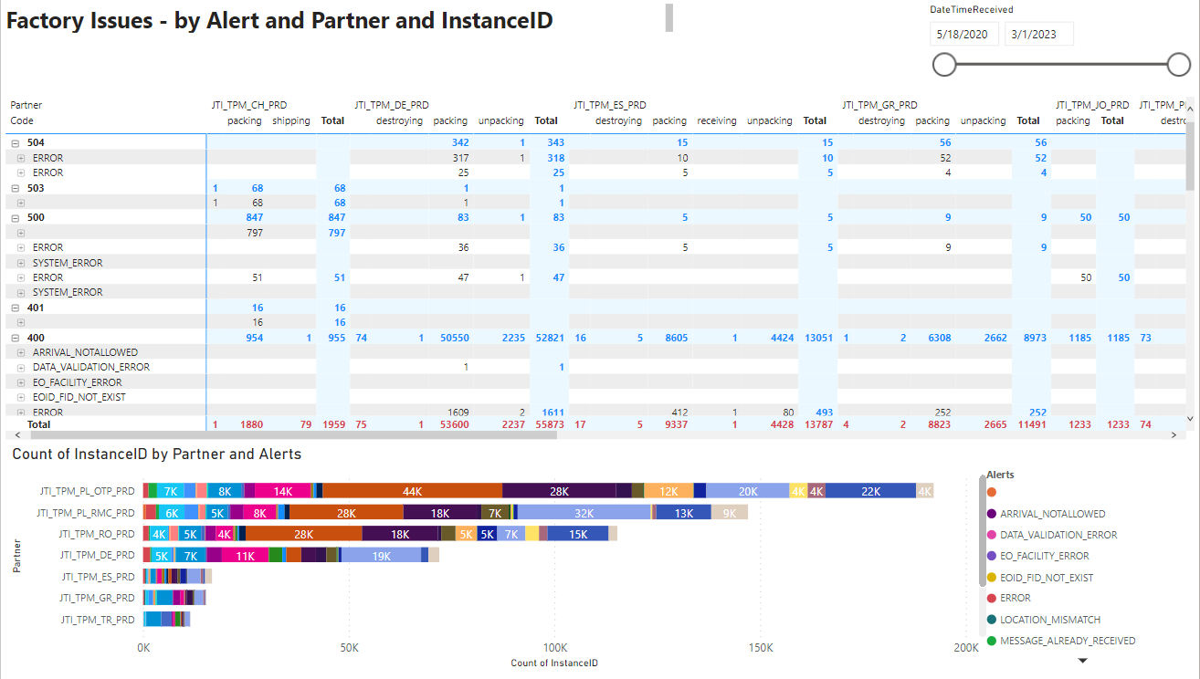
Task: Click the Factory Issues report title
Action: tap(279, 20)
